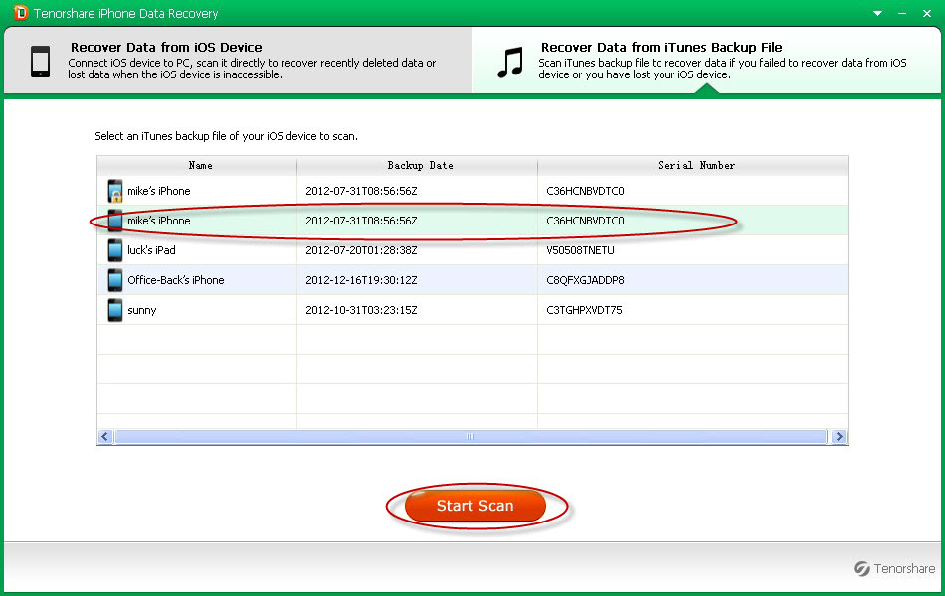Sort backups by the Backup Date header
The image size is (945, 596).
tap(419, 165)
